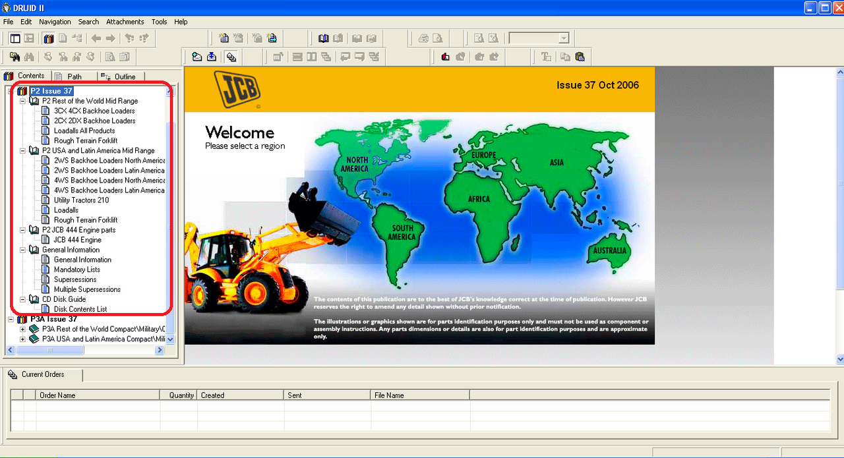The width and height of the screenshot is (844, 458).
Task: Click the create new order icon
Action: (196, 57)
